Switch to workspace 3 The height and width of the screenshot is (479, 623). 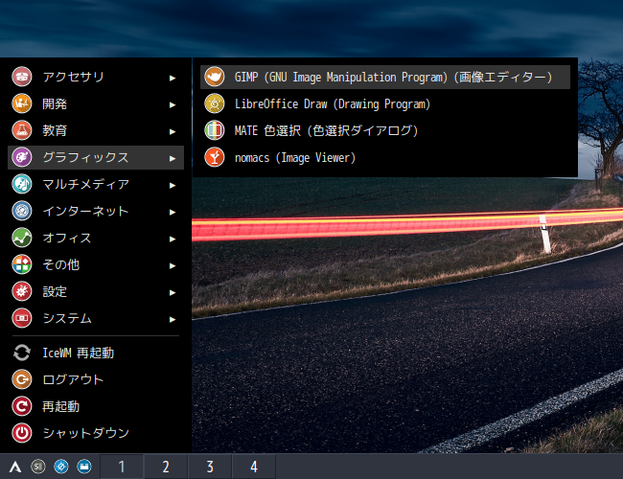pos(210,467)
